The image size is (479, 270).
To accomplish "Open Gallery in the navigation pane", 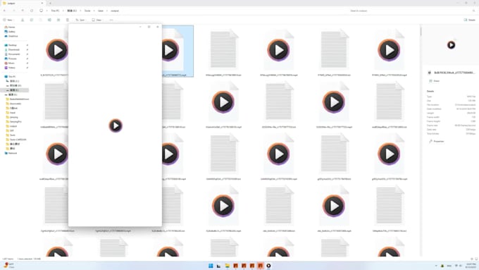I will coord(10,32).
